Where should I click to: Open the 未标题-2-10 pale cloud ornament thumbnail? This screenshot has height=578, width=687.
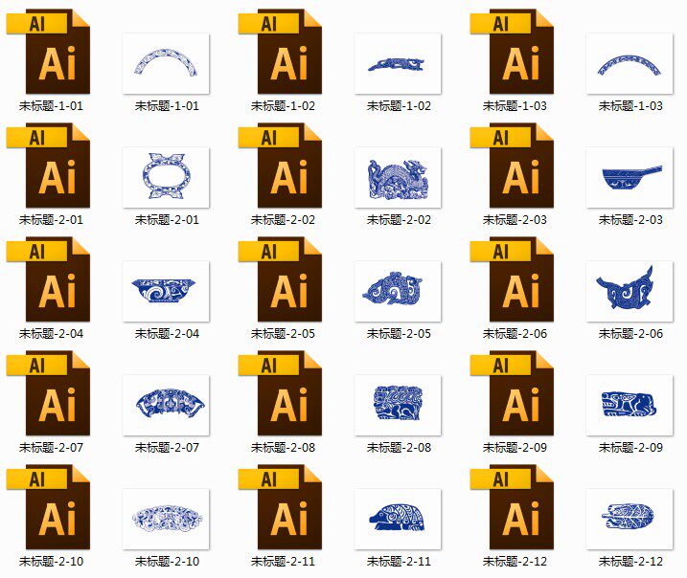pos(166,519)
